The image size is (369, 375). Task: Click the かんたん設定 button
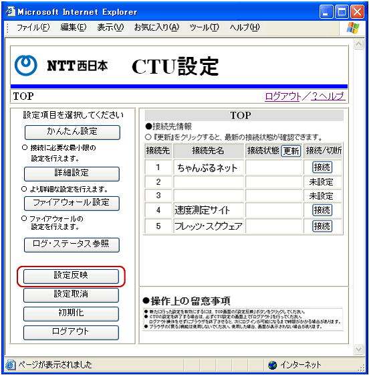[x=72, y=132]
